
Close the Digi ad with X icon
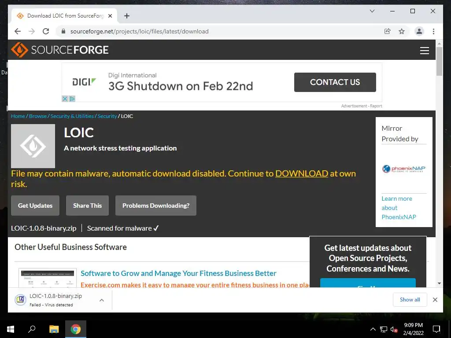pyautogui.click(x=65, y=99)
